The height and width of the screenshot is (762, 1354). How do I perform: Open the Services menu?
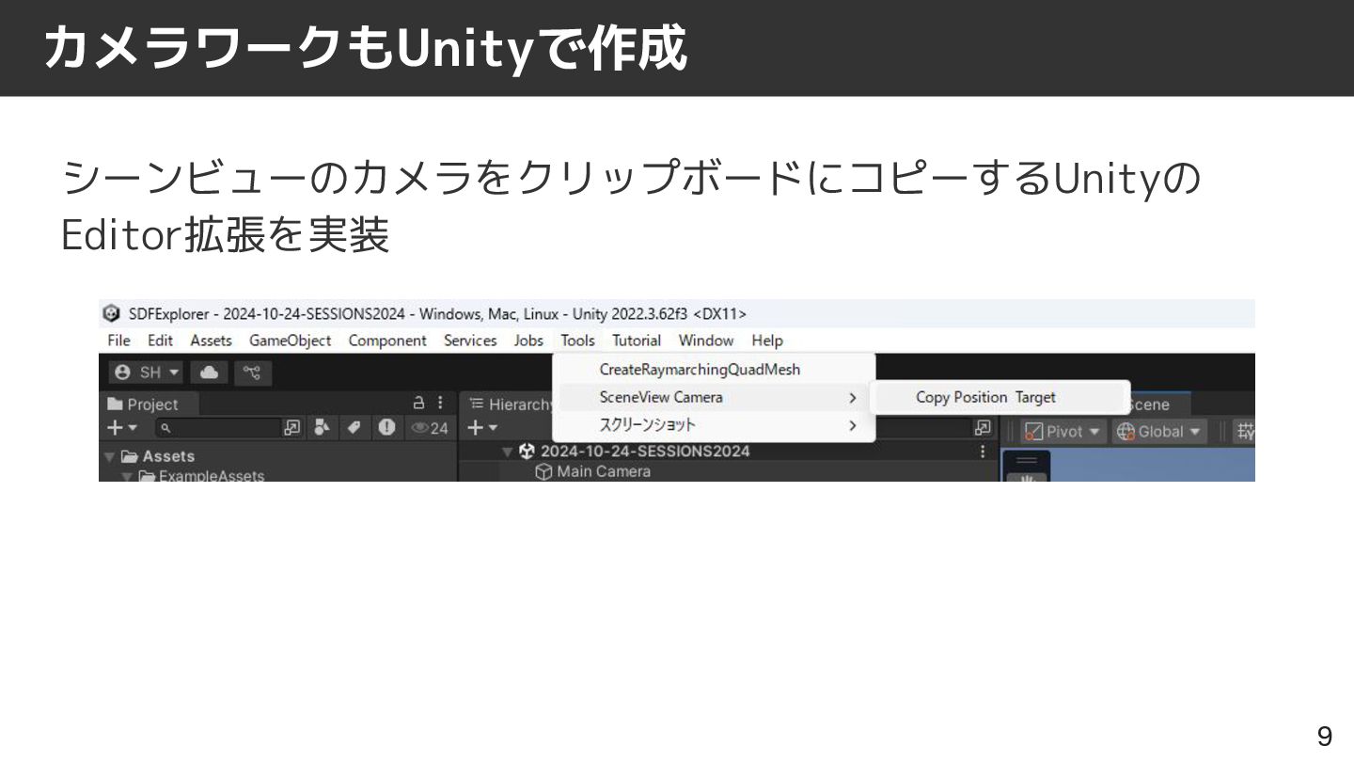(x=470, y=341)
